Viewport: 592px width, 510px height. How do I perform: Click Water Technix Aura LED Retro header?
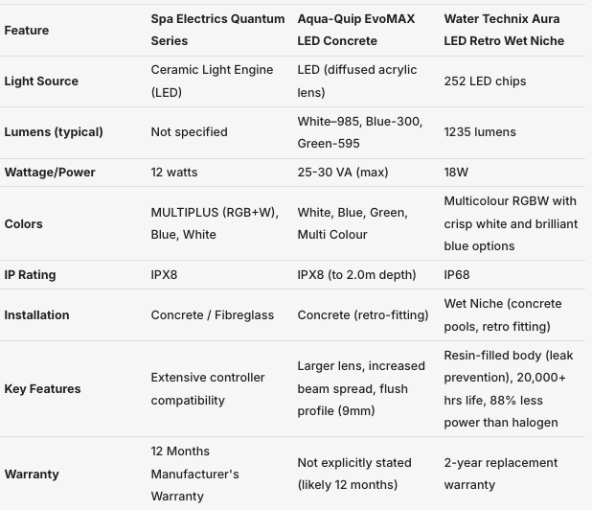point(504,30)
